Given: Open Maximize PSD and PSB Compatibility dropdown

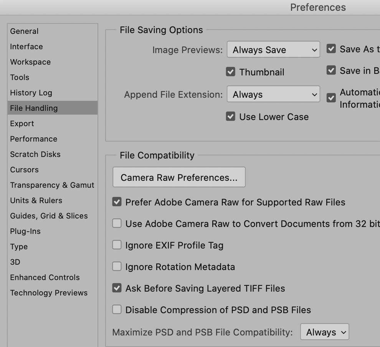Looking at the screenshot, I should coord(325,332).
